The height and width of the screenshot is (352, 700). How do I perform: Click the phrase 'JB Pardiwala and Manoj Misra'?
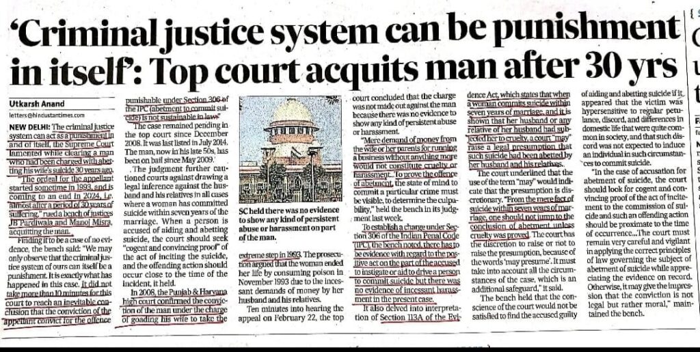point(59,224)
